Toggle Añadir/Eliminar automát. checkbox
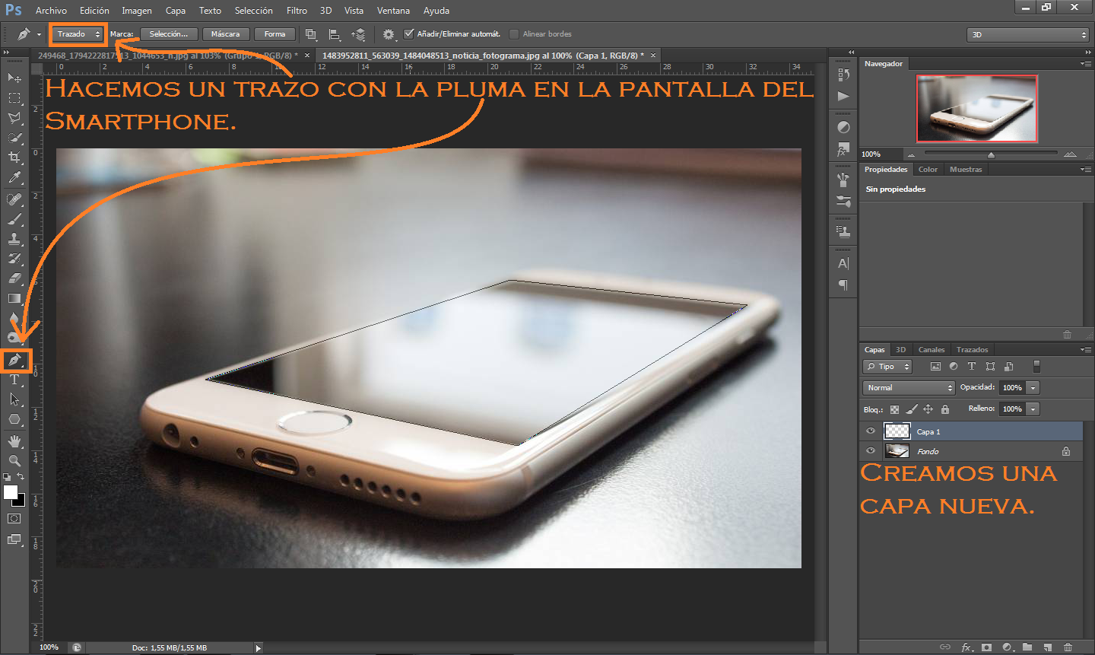The width and height of the screenshot is (1095, 655). [409, 33]
